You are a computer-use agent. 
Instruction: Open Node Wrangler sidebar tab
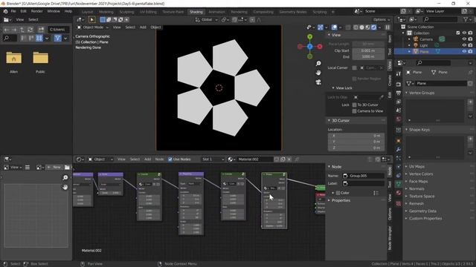pos(390,238)
